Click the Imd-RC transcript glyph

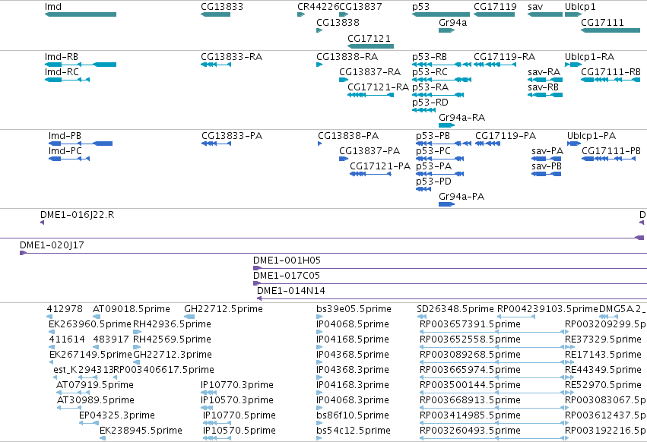tap(67, 80)
